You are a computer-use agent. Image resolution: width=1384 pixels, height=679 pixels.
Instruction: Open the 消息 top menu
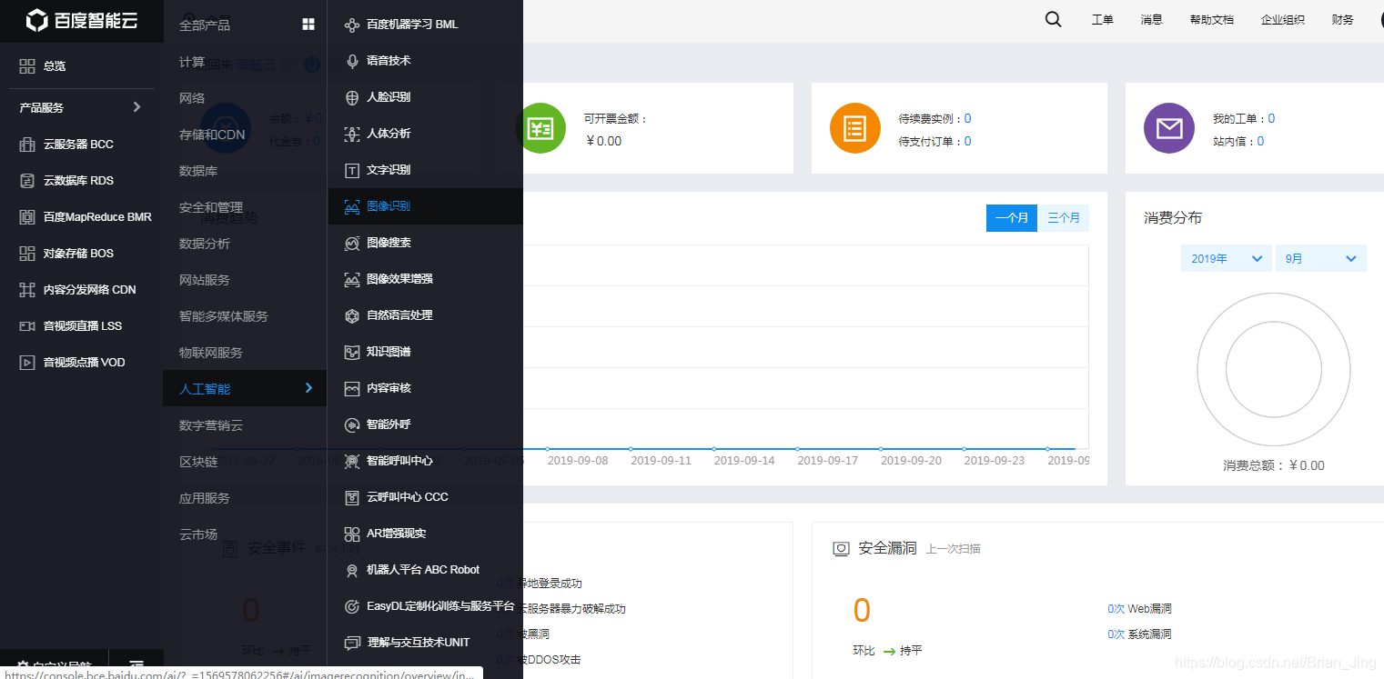tap(1151, 20)
